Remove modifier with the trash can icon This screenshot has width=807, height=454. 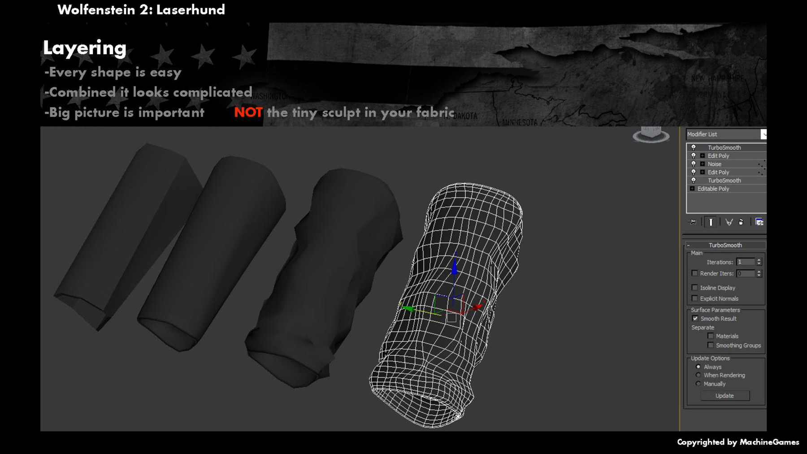[x=741, y=222]
